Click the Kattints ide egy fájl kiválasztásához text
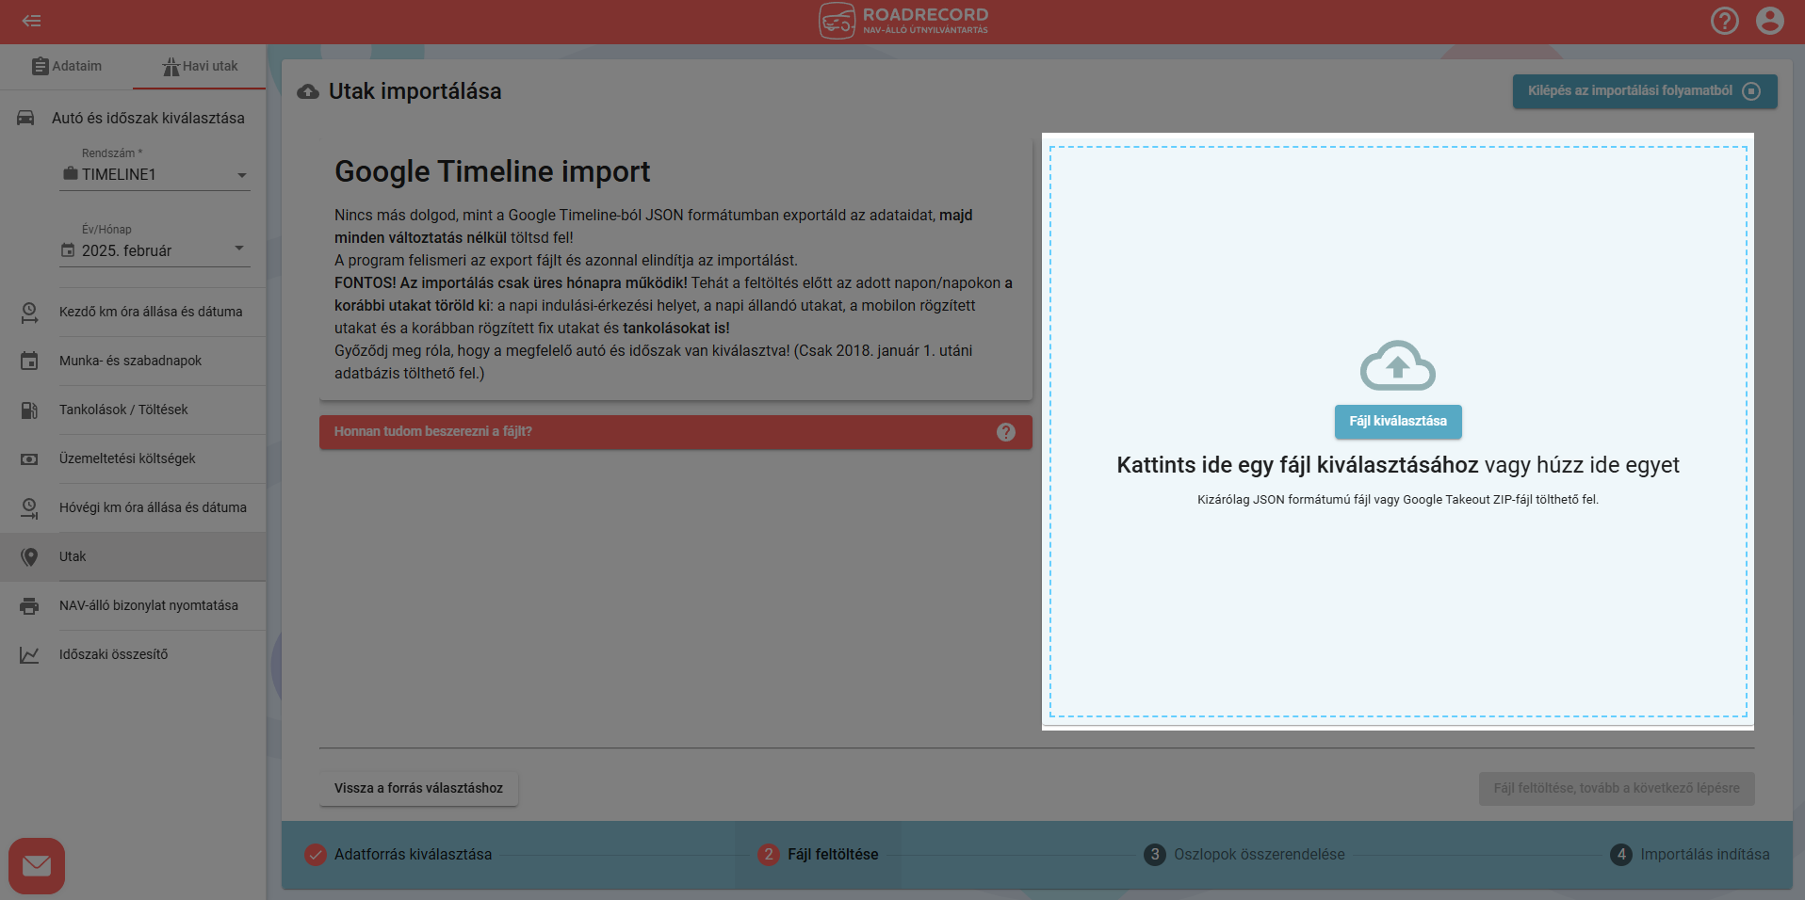The image size is (1805, 900). [1297, 465]
